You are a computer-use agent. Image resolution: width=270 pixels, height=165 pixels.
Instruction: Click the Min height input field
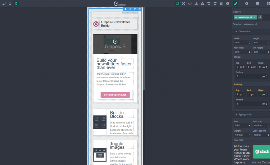point(261,52)
